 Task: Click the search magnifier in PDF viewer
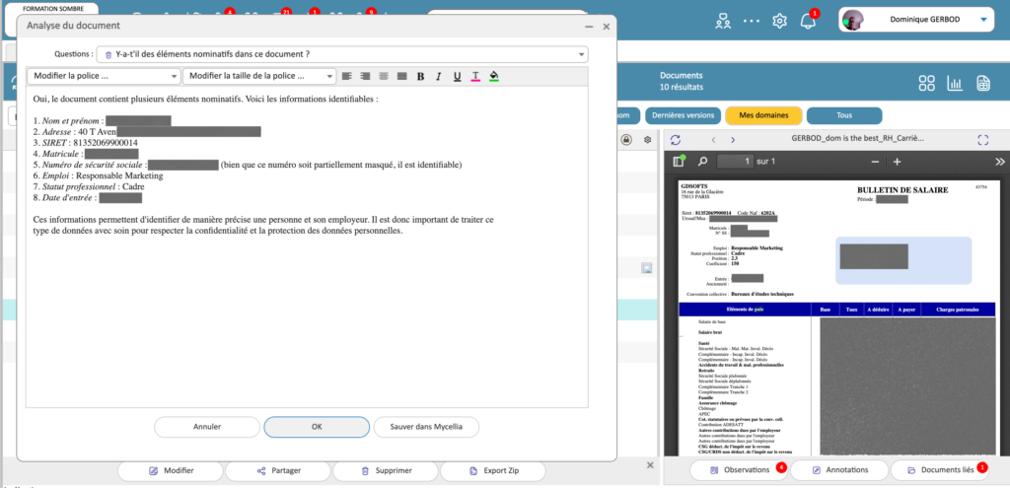[702, 161]
